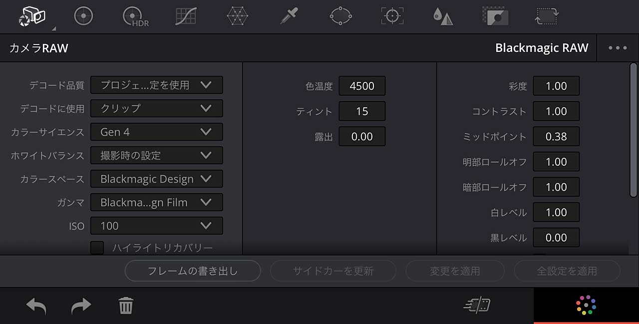639x324 pixels.
Task: Open the デコードに使用 dropdown
Action: (x=156, y=108)
